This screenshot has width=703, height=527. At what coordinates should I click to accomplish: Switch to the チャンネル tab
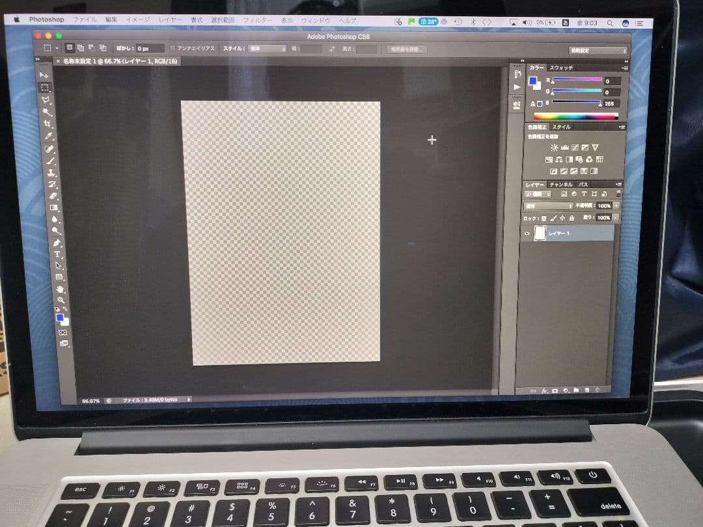pos(560,185)
